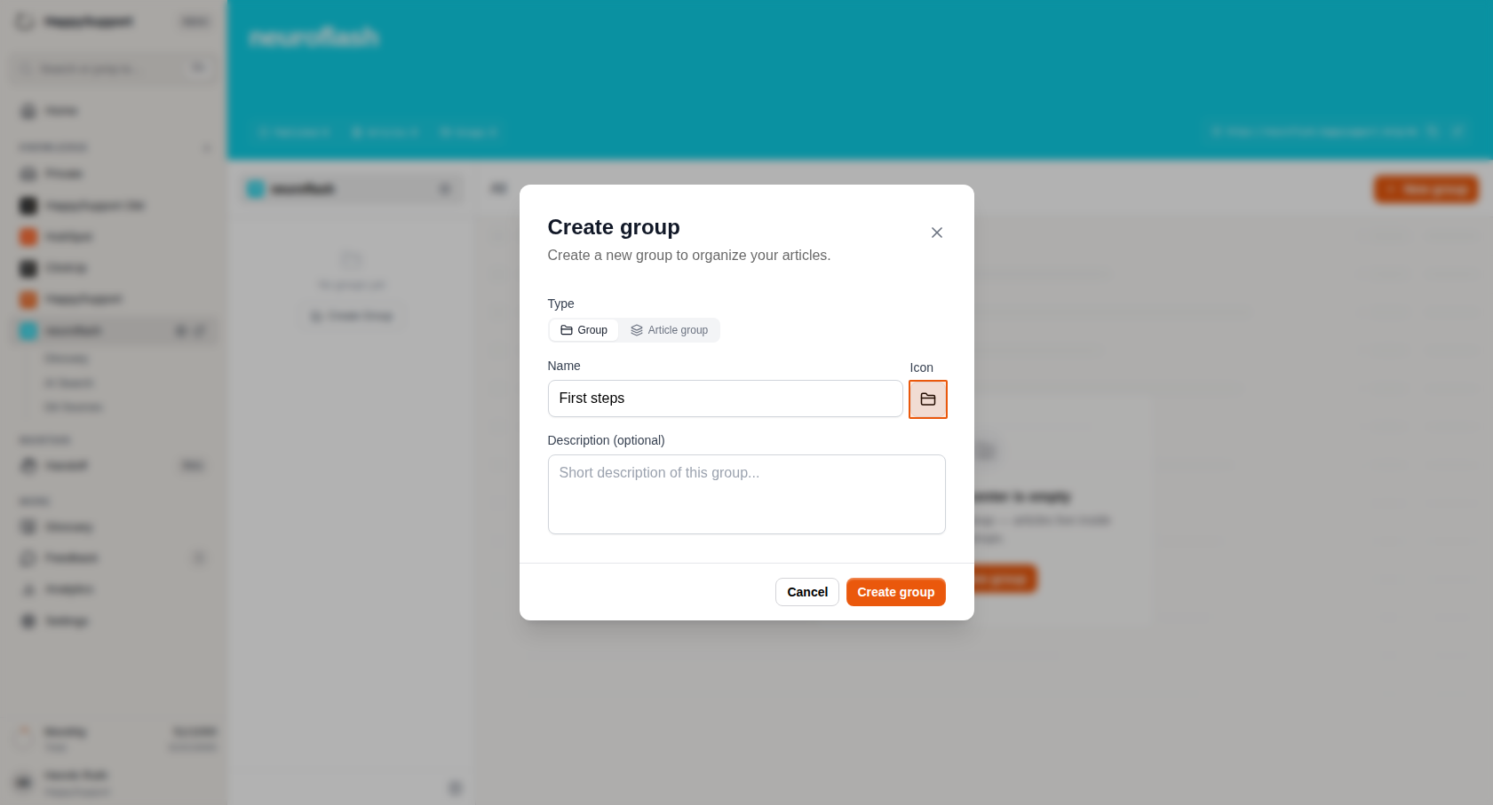The width and height of the screenshot is (1493, 805).
Task: Confirm with the orange Create group button
Action: [x=895, y=592]
